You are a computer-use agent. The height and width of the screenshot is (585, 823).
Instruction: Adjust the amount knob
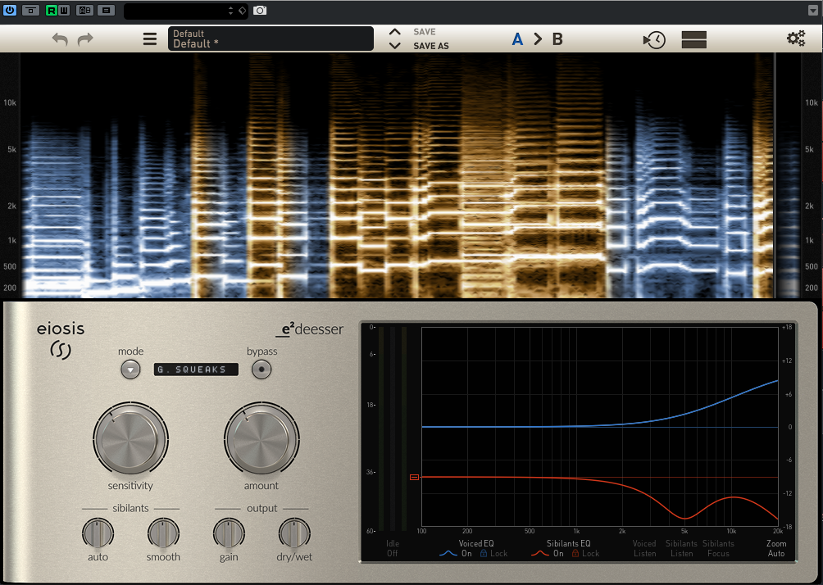261,439
